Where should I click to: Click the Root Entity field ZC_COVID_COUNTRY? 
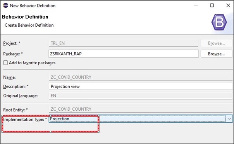[x=141, y=109]
